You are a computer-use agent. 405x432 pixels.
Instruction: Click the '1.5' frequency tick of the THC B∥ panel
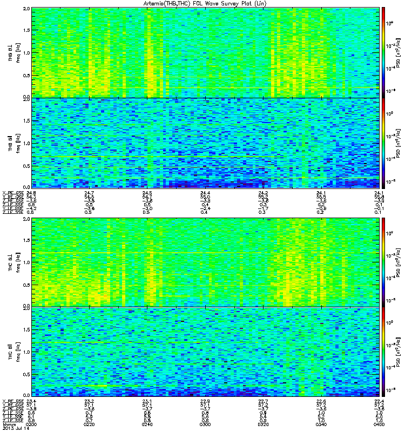tap(26, 329)
